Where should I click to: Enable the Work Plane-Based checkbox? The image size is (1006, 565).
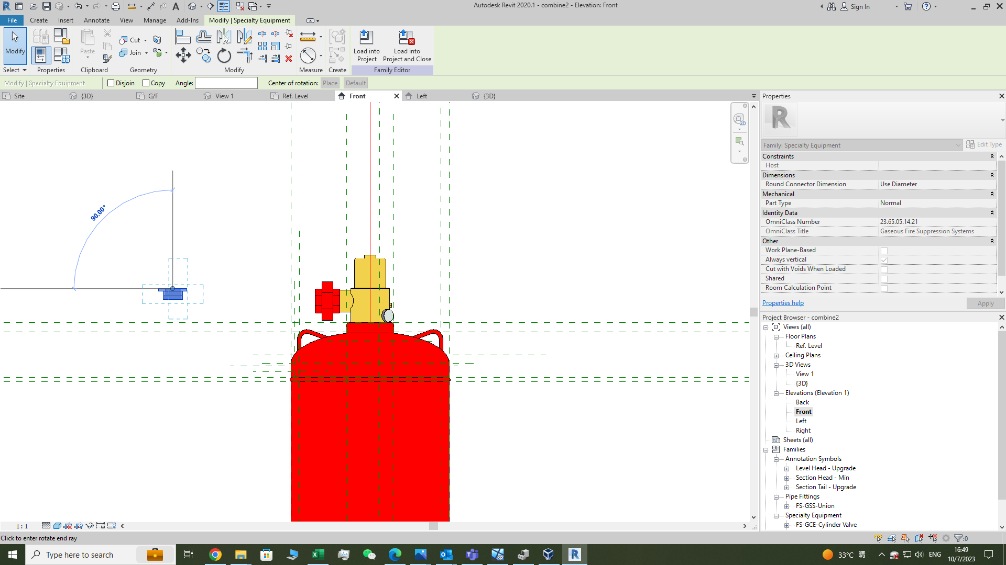coord(884,250)
